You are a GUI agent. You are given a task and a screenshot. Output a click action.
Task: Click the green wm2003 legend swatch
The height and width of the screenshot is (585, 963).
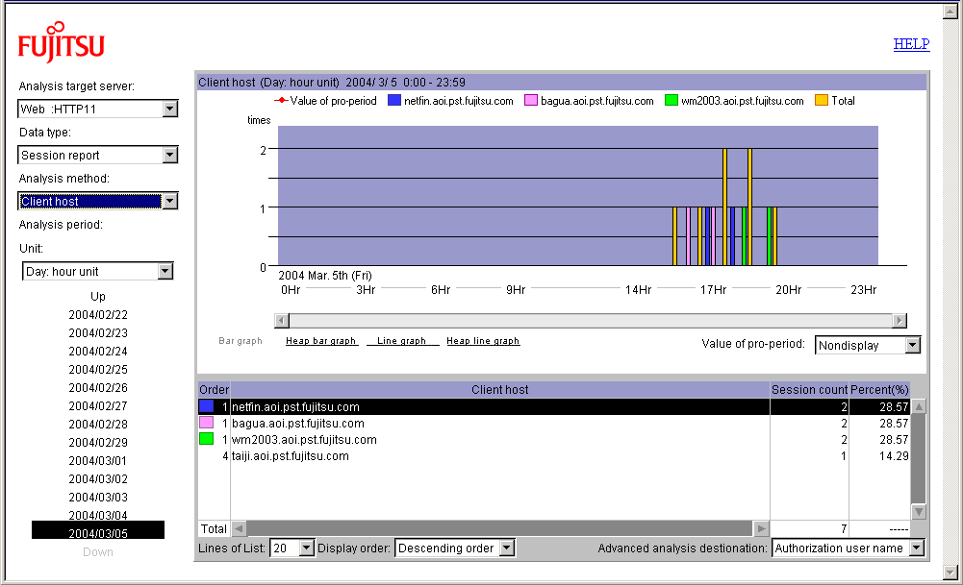point(672,100)
